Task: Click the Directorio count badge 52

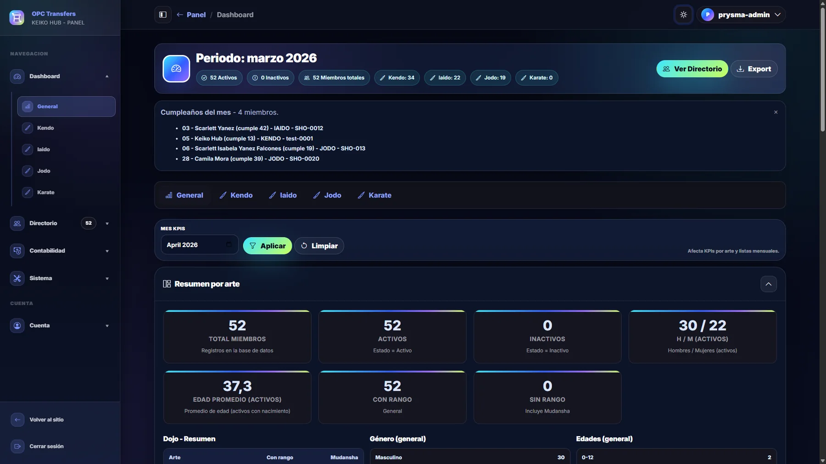Action: tap(89, 223)
